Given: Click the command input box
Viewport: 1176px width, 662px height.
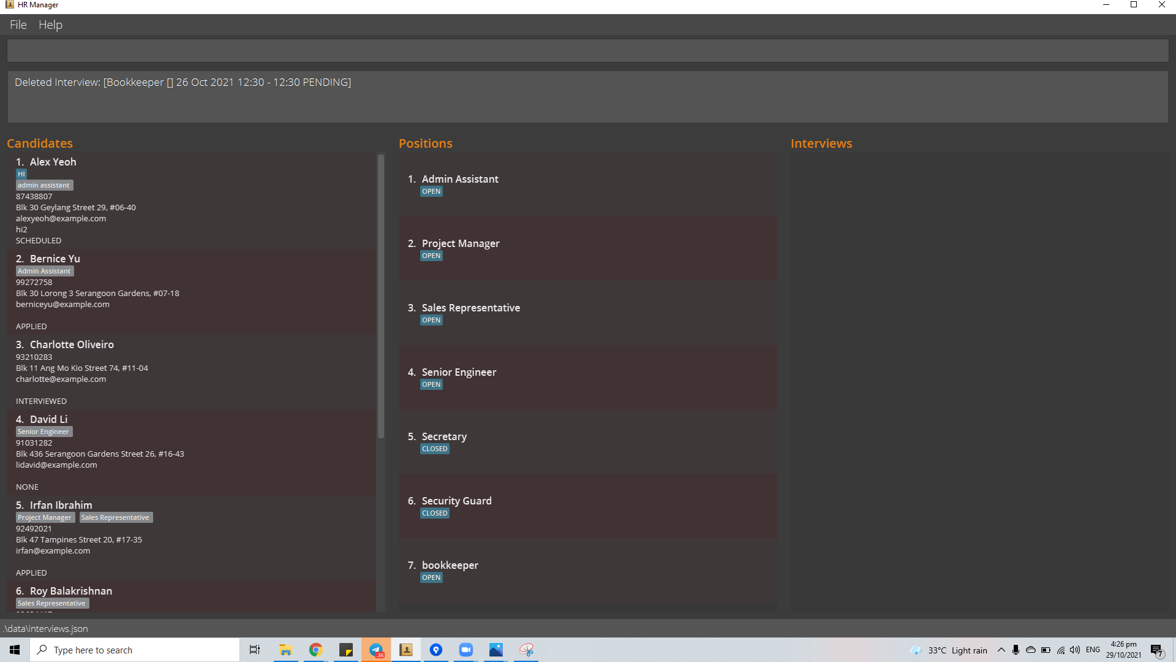Looking at the screenshot, I should pyautogui.click(x=587, y=51).
